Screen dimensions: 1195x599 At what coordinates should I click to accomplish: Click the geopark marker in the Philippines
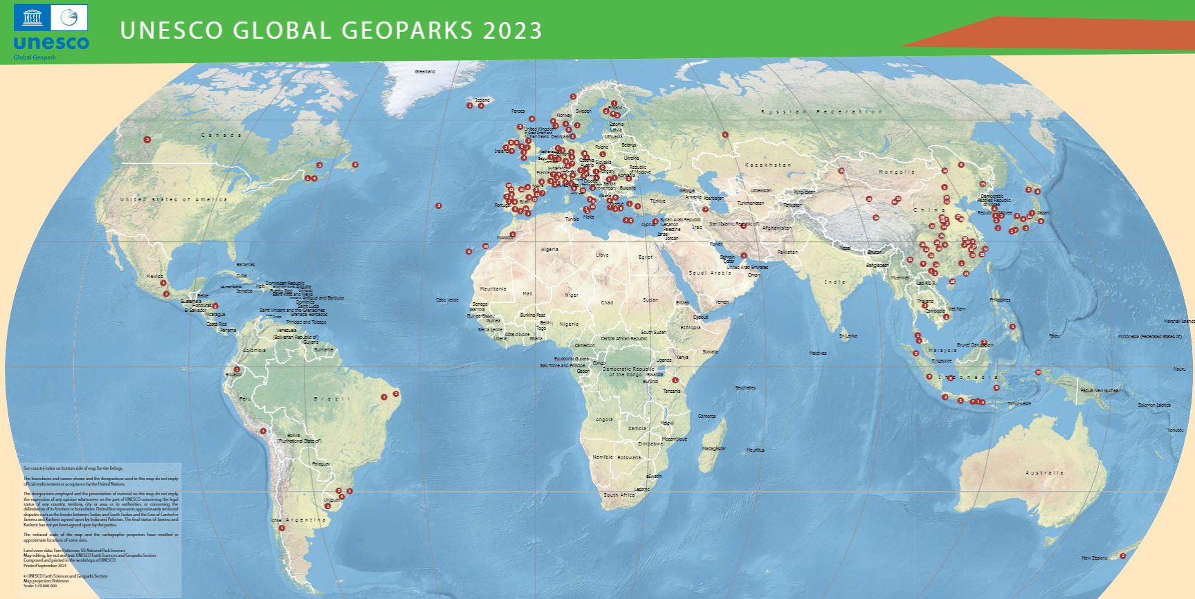pyautogui.click(x=1012, y=326)
